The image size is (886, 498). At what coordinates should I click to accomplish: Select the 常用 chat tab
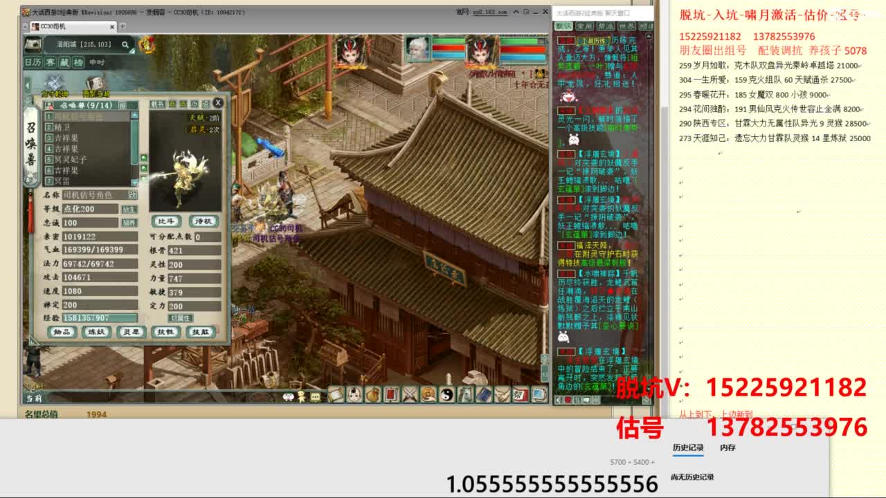(585, 26)
